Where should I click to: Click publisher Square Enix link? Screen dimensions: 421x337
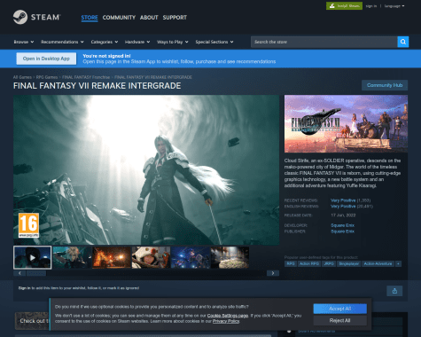point(342,231)
